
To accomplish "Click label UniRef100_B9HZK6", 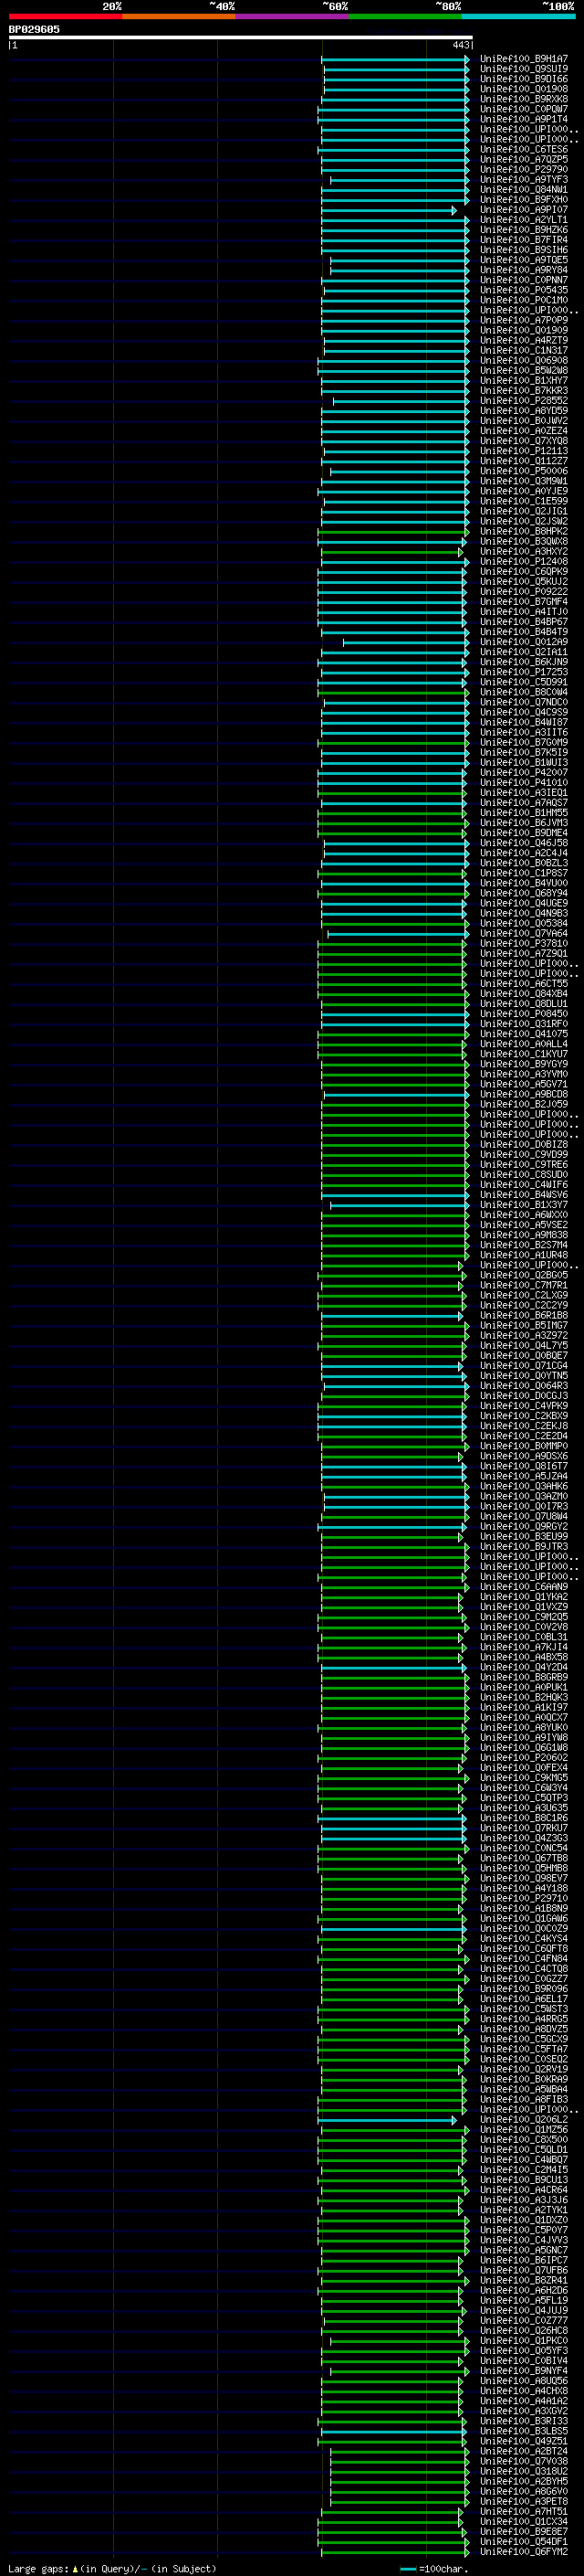I will (524, 230).
